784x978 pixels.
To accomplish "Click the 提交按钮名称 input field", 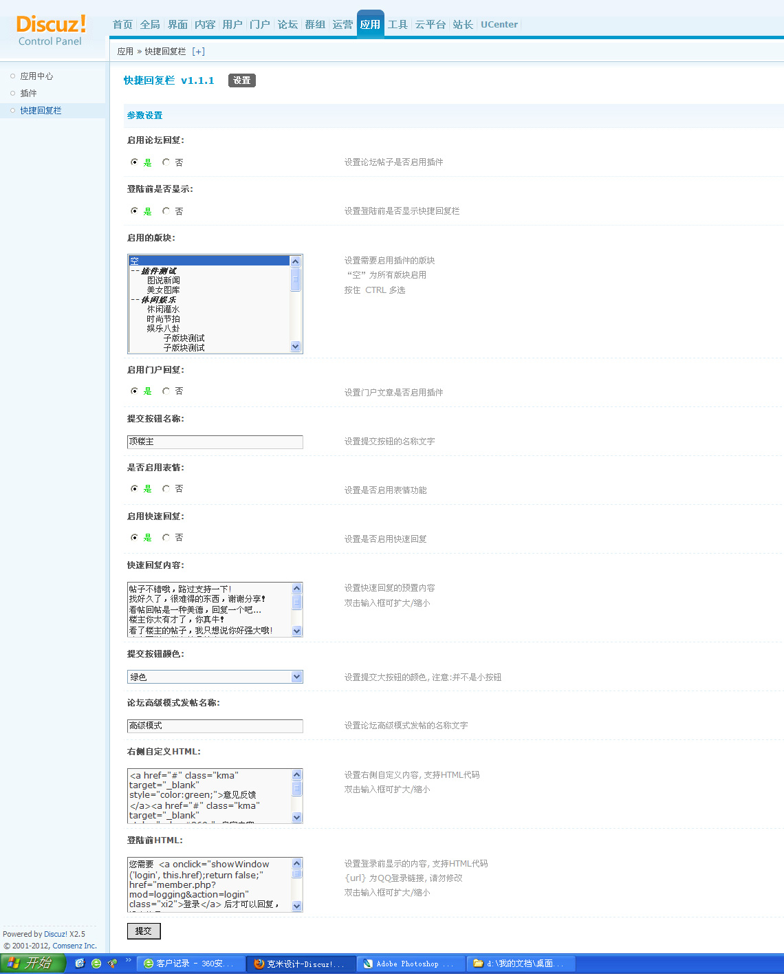I will (215, 442).
